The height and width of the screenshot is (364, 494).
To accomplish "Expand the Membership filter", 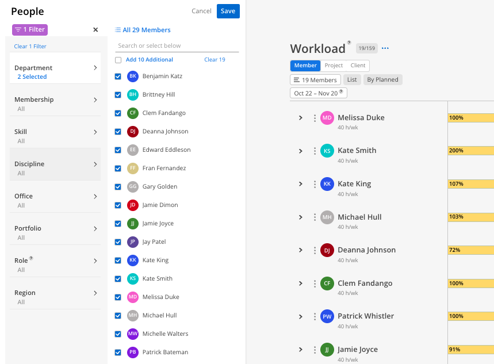I will click(55, 100).
